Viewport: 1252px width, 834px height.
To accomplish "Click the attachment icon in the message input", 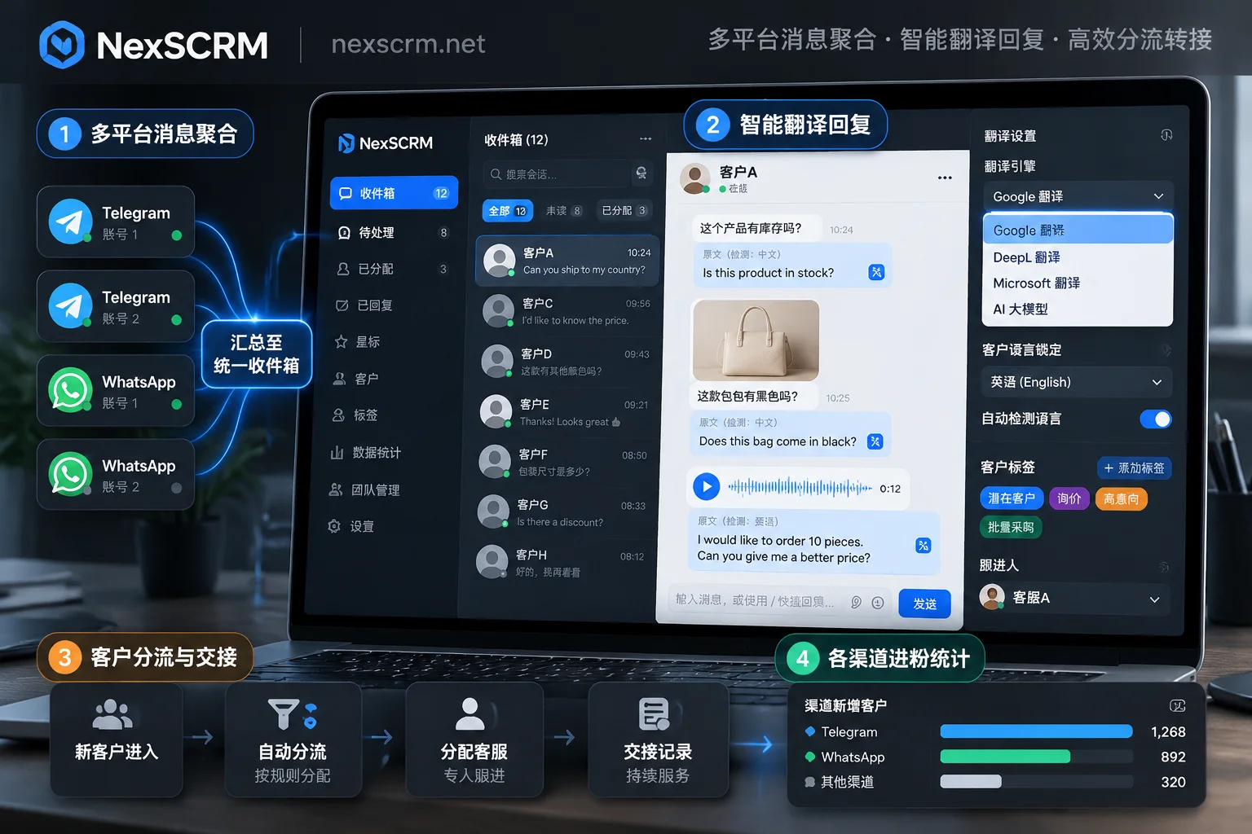I will (856, 603).
